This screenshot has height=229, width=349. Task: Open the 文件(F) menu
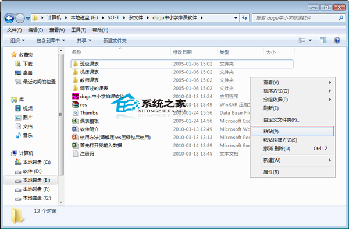pos(14,30)
